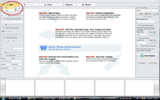Open 'hair clips' folder in taskbar
Screen dimensions: 160x100
34,98
